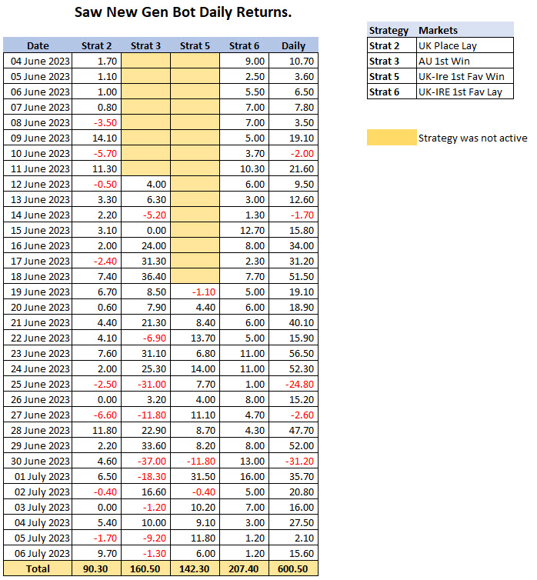The width and height of the screenshot is (537, 580).
Task: Select the "Total" row label cell
Action: click(x=37, y=568)
